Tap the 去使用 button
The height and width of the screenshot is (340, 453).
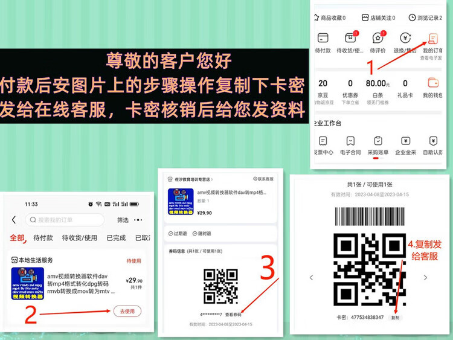(127, 312)
